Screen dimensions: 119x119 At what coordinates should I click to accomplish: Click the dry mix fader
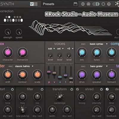pyautogui.click(x=71, y=78)
